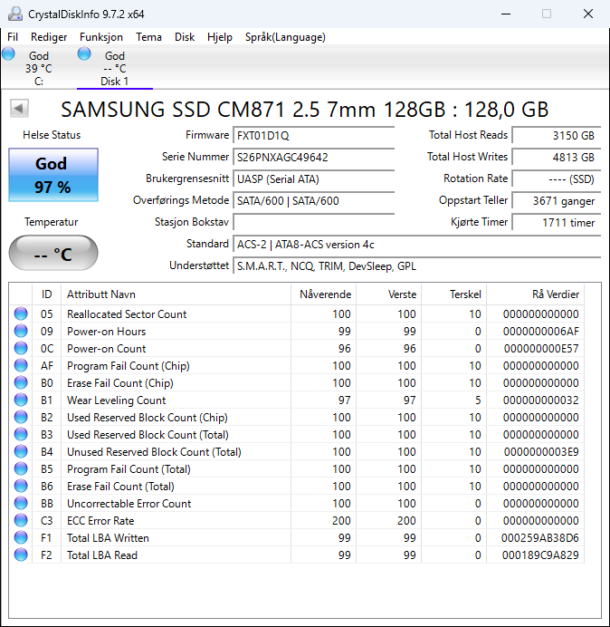Click the Verste column header
The height and width of the screenshot is (627, 610).
pyautogui.click(x=388, y=294)
